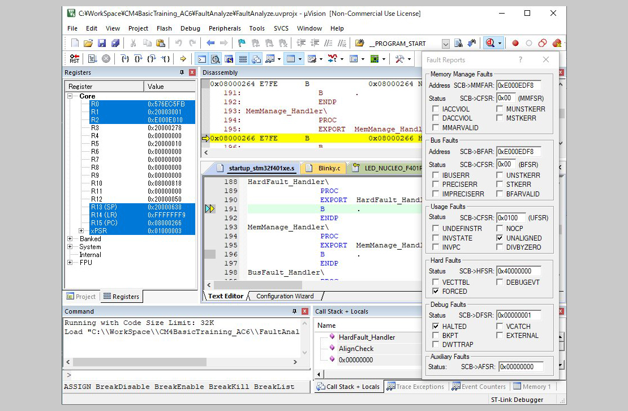This screenshot has width=628, height=411.
Task: Uncheck the HALTED debug fault checkbox
Action: pyautogui.click(x=435, y=327)
